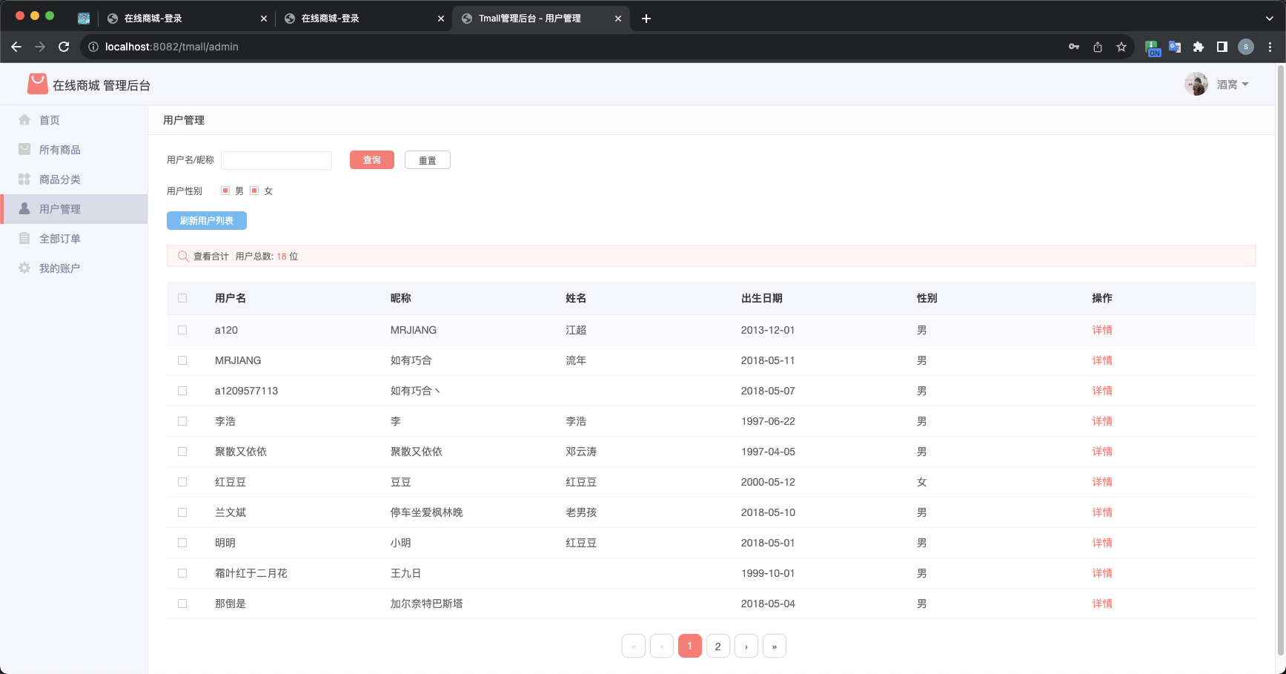Select the Tmall管理后台 user management tab
The width and height of the screenshot is (1286, 674).
pyautogui.click(x=530, y=18)
